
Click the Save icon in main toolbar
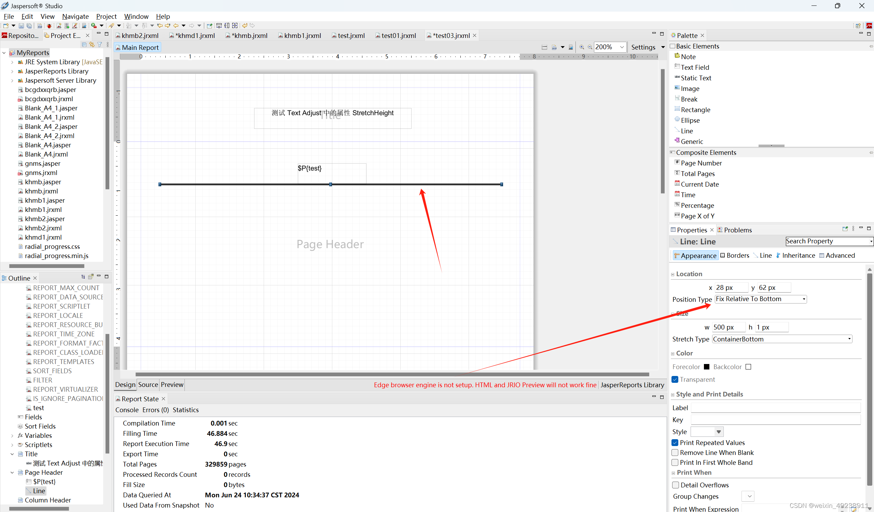coord(21,26)
